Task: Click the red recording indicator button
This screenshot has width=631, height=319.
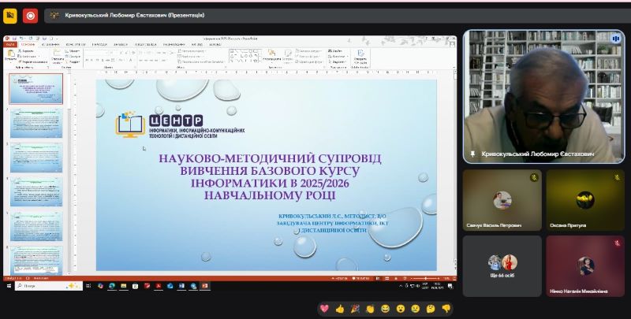Action: pos(30,16)
